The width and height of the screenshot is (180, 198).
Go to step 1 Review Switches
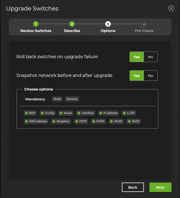pyautogui.click(x=36, y=24)
